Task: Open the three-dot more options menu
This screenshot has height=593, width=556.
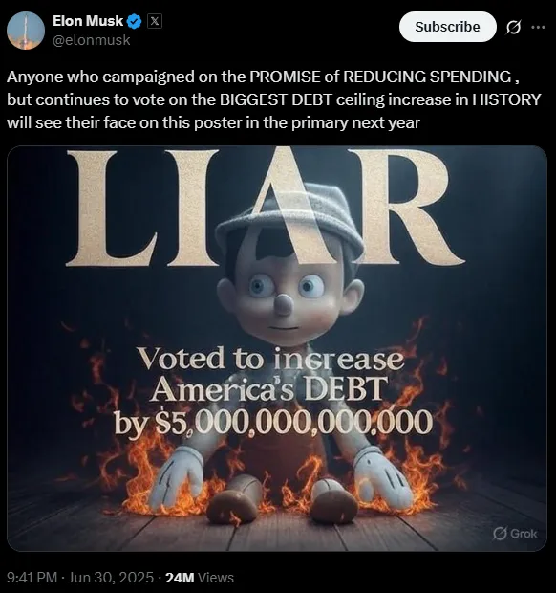Action: pos(538,27)
